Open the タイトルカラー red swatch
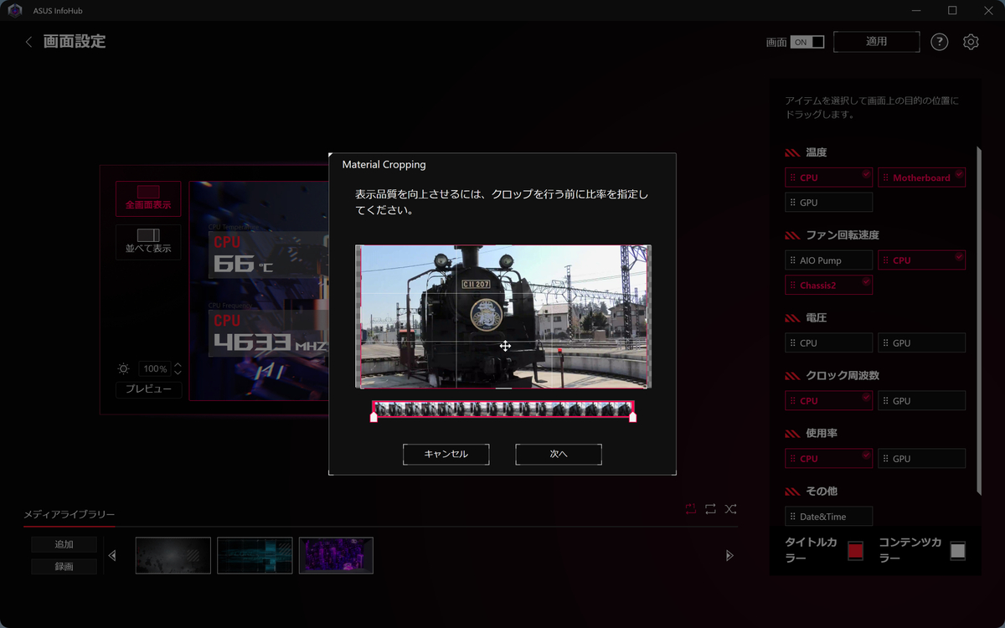 [855, 551]
